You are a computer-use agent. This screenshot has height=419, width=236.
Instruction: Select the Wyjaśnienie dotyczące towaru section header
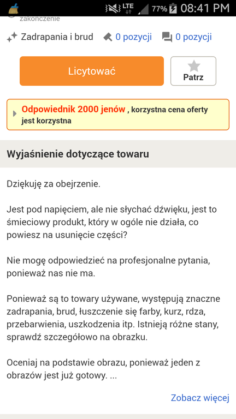[118, 154]
